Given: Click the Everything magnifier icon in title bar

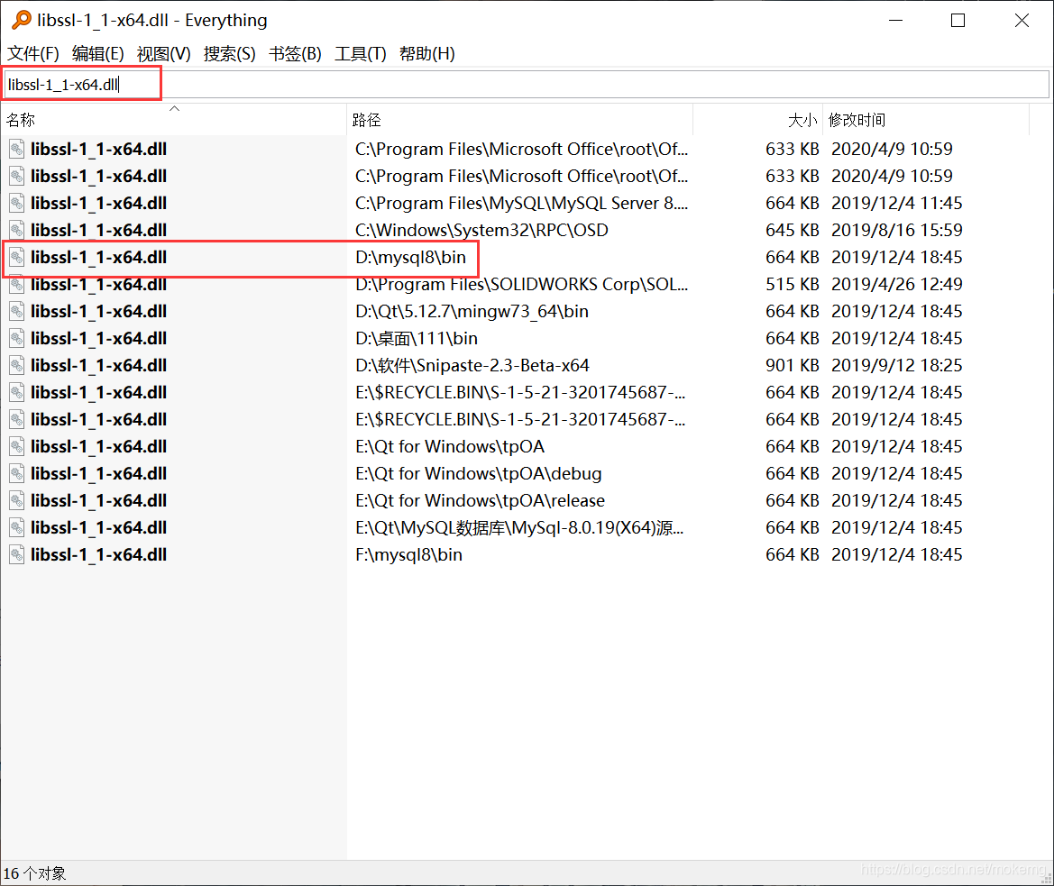Looking at the screenshot, I should 22,20.
